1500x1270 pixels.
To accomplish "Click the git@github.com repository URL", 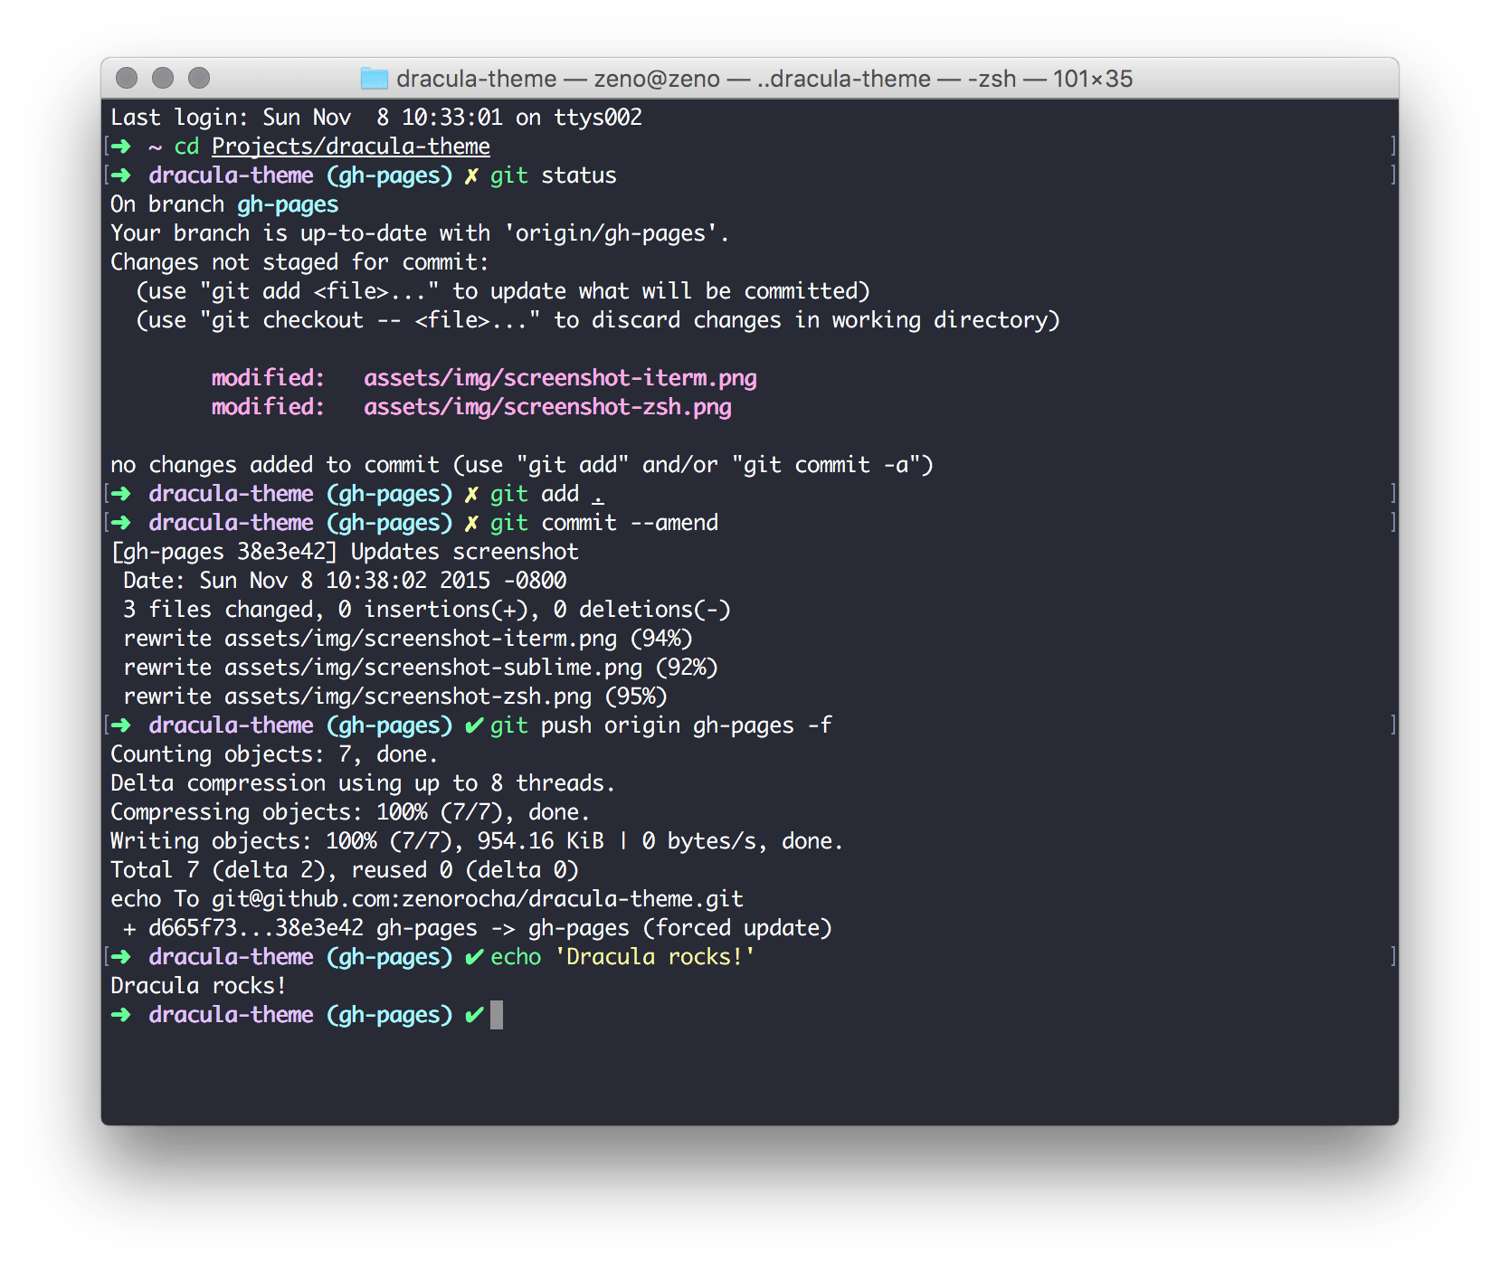I will click(477, 898).
